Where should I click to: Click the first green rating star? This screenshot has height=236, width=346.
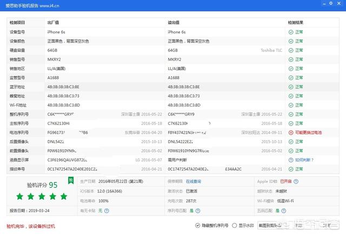coord(20,196)
